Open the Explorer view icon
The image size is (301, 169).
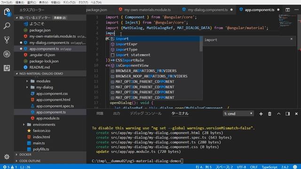point(7,12)
